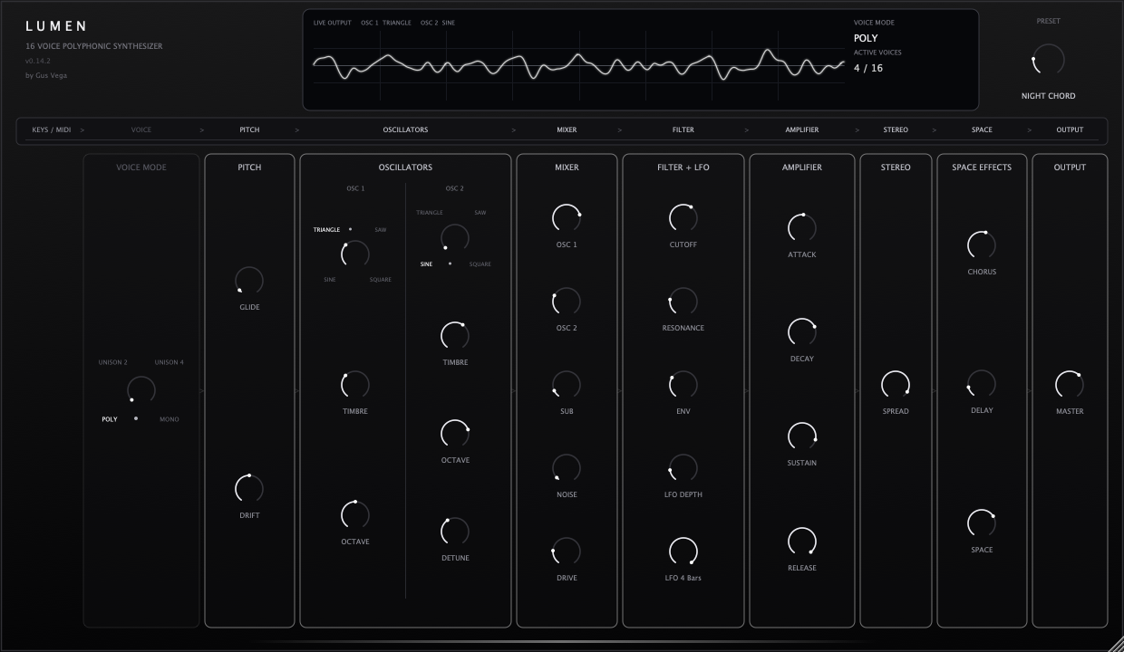This screenshot has height=652, width=1124.
Task: Click Keys / MIDI in signal flow bar
Action: pyautogui.click(x=52, y=129)
